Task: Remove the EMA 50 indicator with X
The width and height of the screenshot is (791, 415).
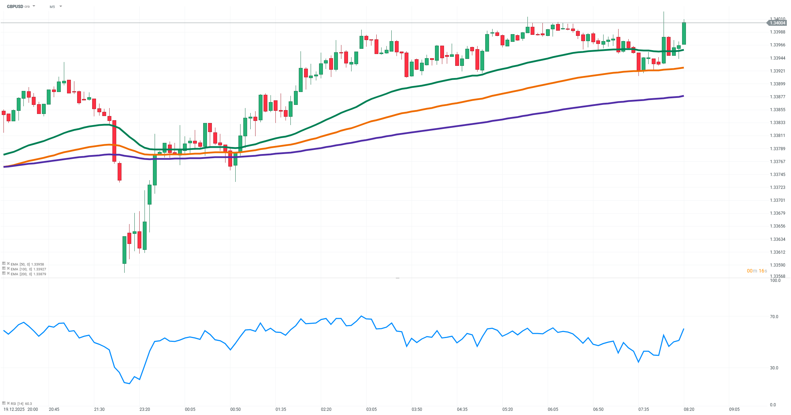Action: click(x=8, y=264)
